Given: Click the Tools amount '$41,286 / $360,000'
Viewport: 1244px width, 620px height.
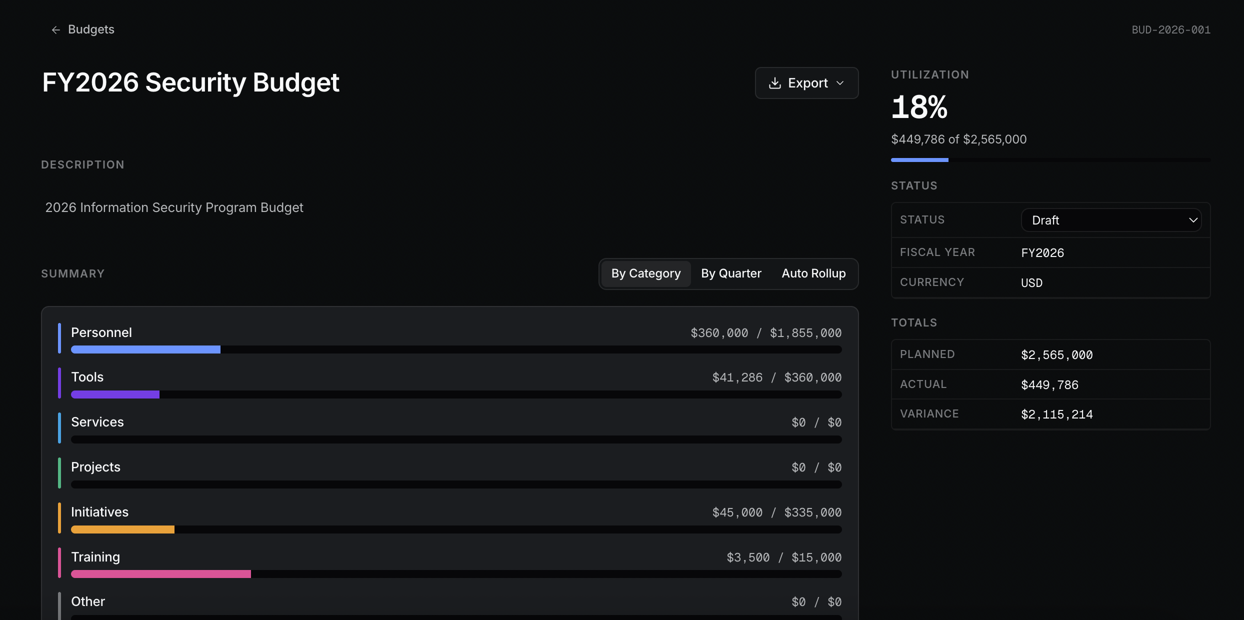Looking at the screenshot, I should pyautogui.click(x=776, y=377).
